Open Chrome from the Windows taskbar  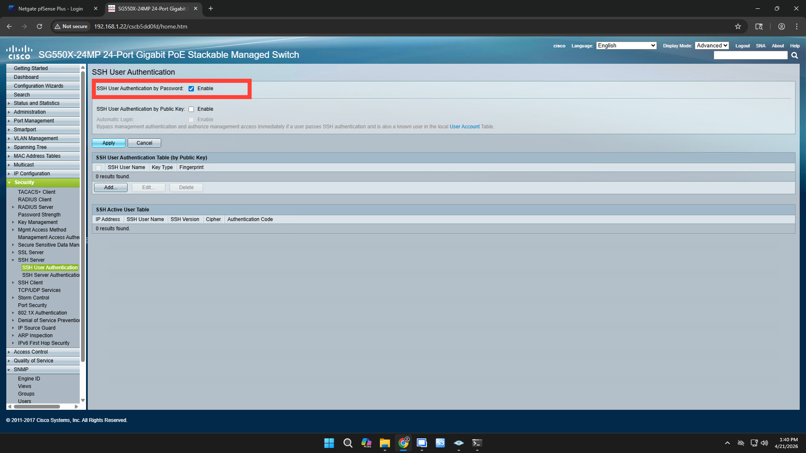click(403, 443)
